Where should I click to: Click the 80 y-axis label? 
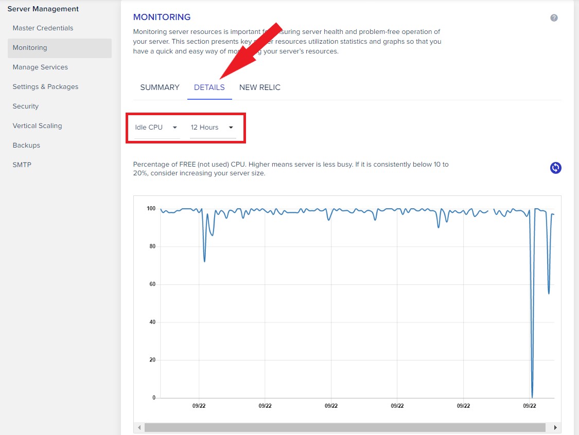coord(152,246)
